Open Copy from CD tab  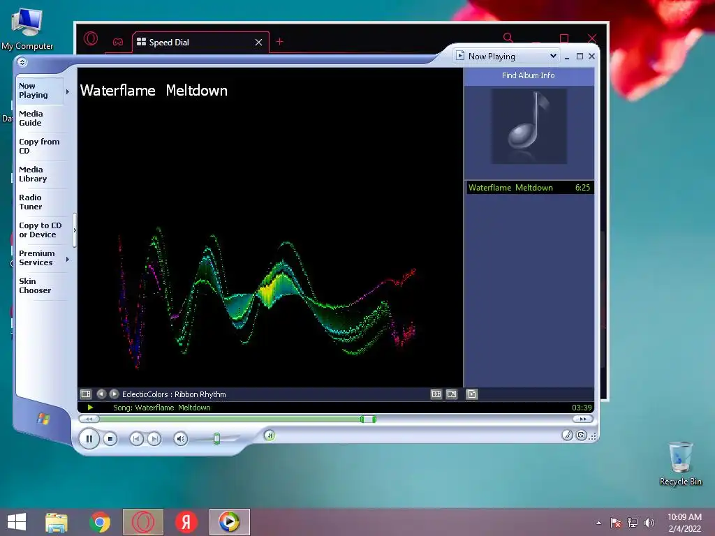42,147
